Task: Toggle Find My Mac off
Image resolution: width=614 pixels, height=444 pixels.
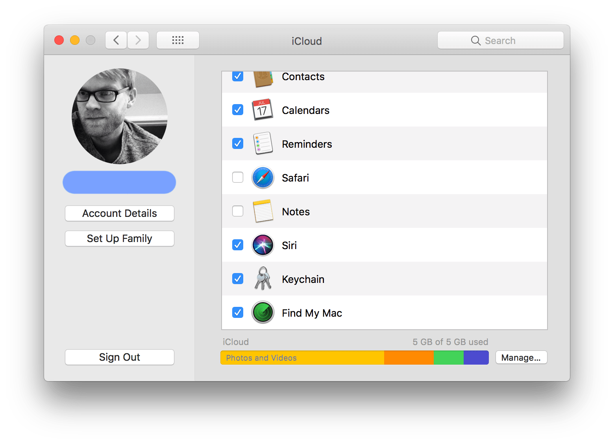Action: pos(237,312)
